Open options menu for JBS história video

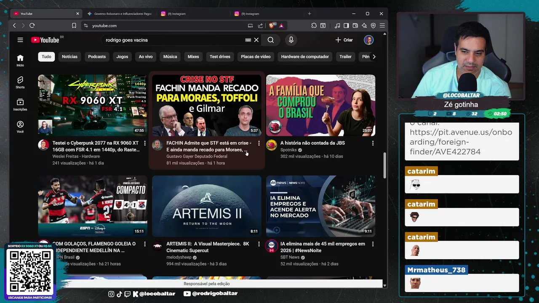click(373, 144)
